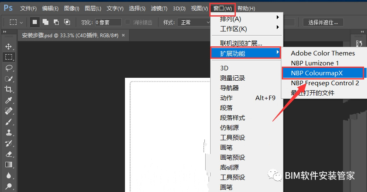Select the Move tool

point(9,46)
